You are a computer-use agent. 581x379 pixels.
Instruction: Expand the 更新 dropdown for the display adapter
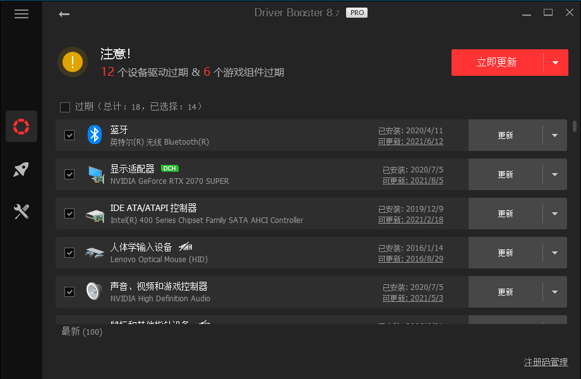pyautogui.click(x=556, y=174)
